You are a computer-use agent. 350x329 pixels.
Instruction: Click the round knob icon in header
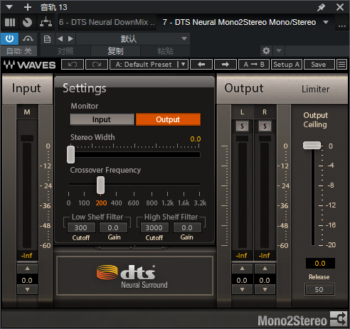coord(27,23)
